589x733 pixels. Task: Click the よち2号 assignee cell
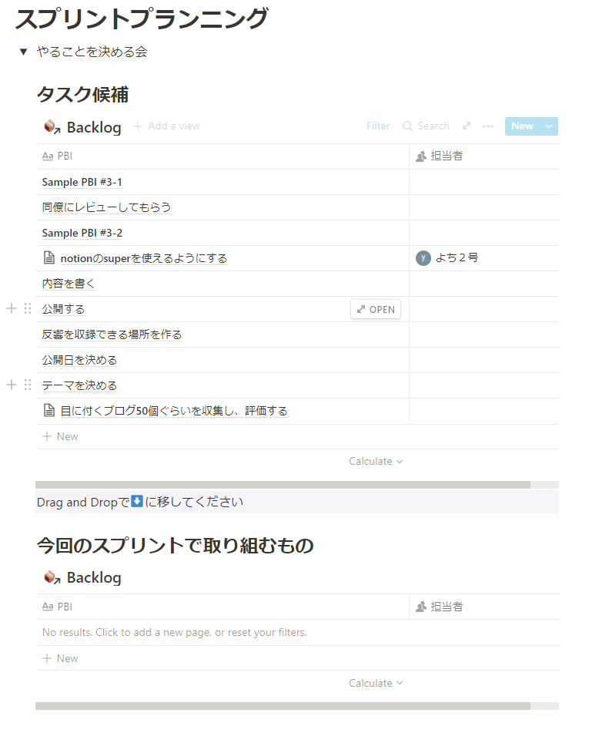[x=484, y=258]
